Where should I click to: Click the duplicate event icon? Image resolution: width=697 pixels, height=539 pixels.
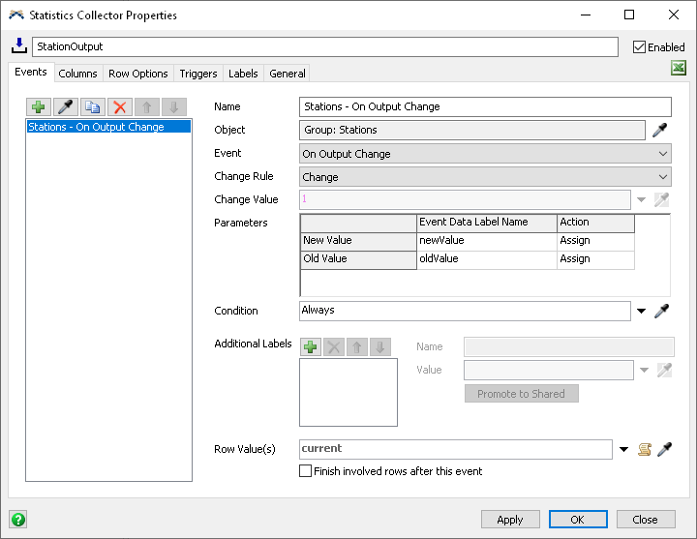point(93,106)
